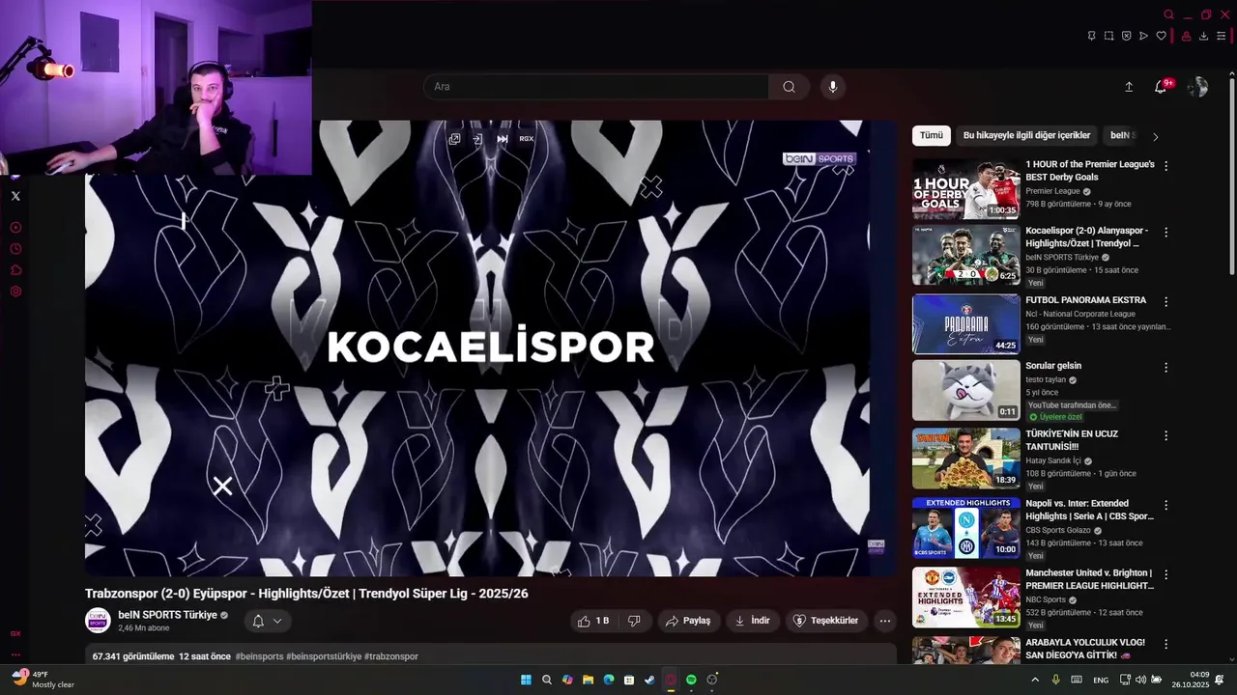This screenshot has height=695, width=1237.
Task: Open Windows Start menu
Action: pos(526,681)
